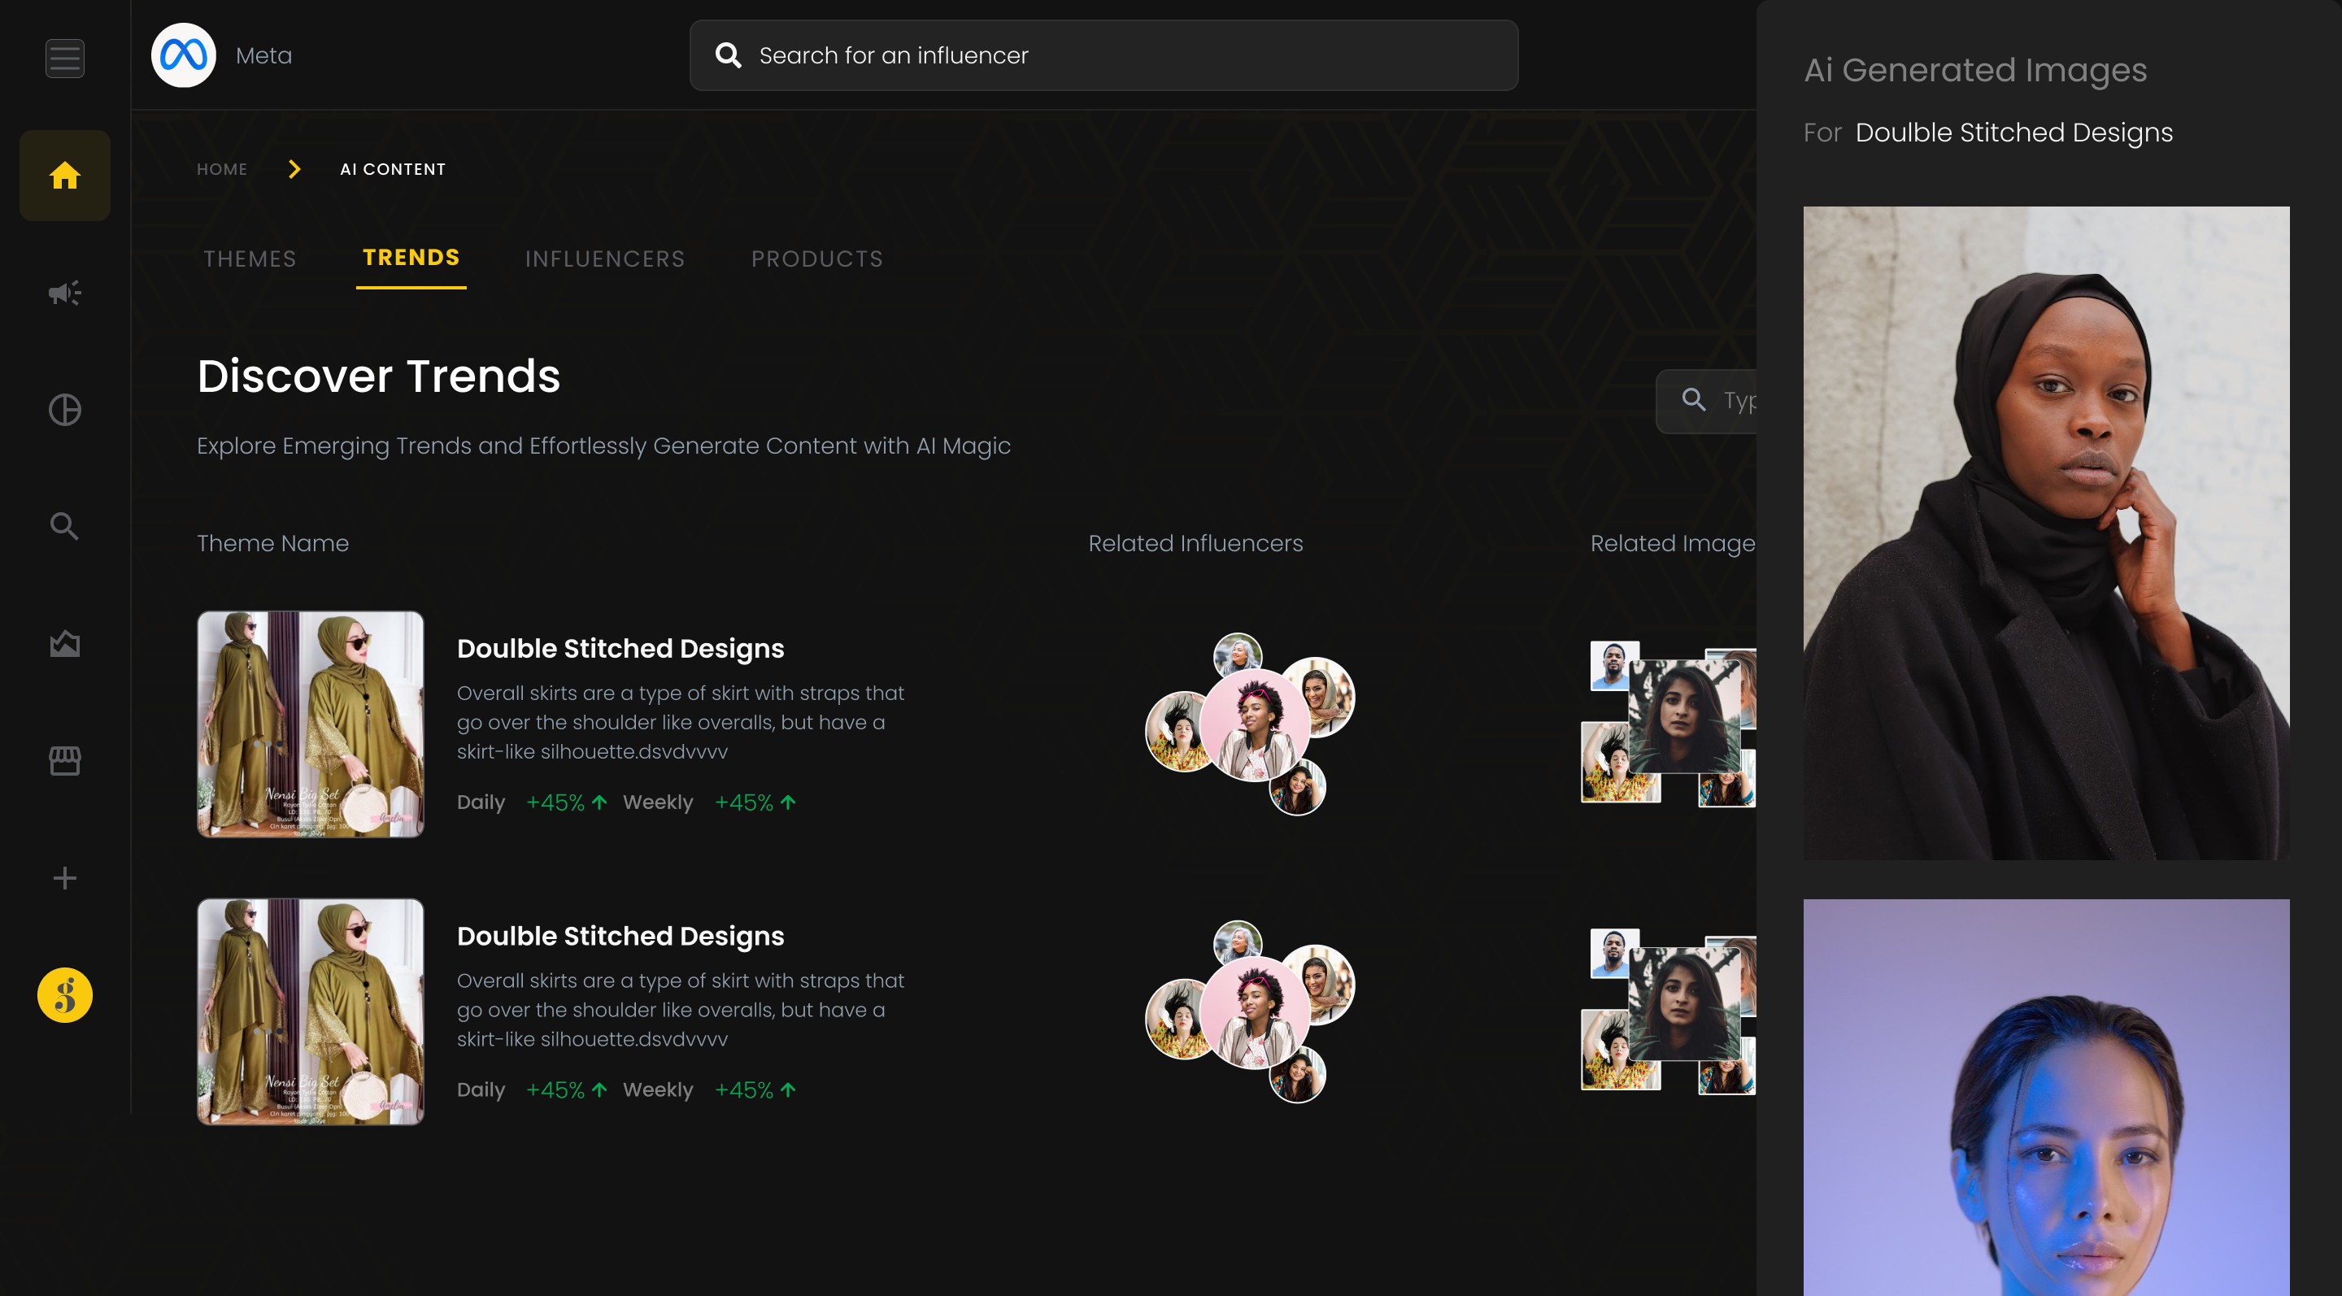Switch to the Influencers tab
Viewport: 2342px width, 1296px height.
(604, 259)
